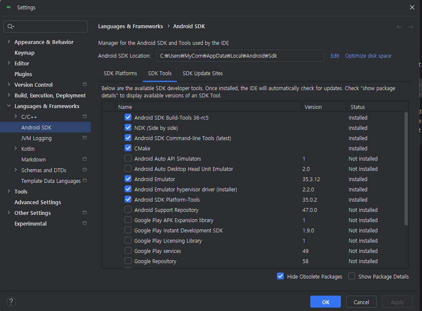The height and width of the screenshot is (311, 422).
Task: Open Advanced Settings page
Action: pyautogui.click(x=38, y=202)
